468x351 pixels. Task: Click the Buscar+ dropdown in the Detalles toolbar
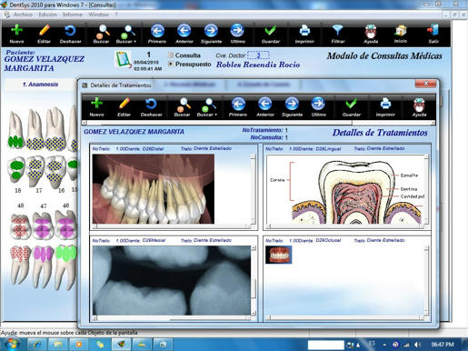point(207,107)
